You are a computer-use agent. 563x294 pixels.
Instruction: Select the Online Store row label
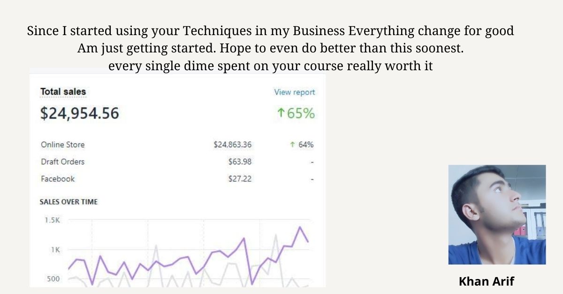pyautogui.click(x=63, y=145)
